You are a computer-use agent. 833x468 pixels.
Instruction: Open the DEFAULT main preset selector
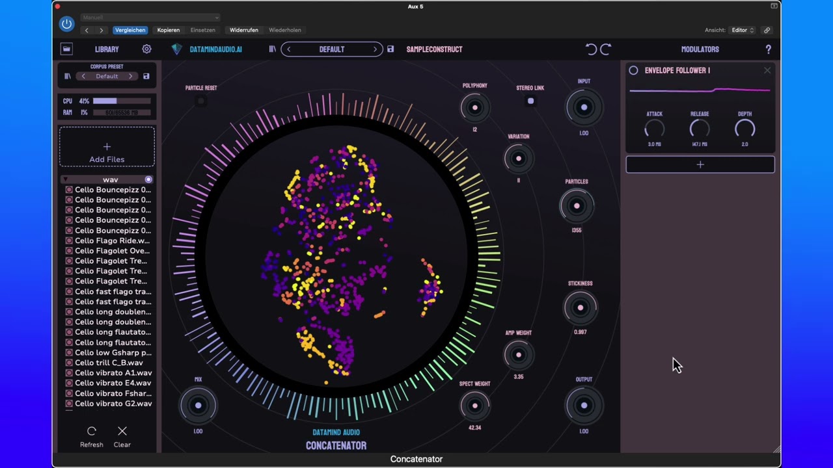[331, 49]
